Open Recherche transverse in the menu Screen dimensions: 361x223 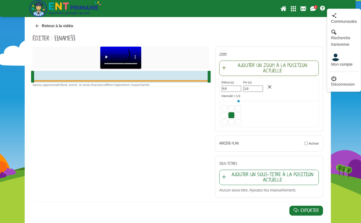340,38
